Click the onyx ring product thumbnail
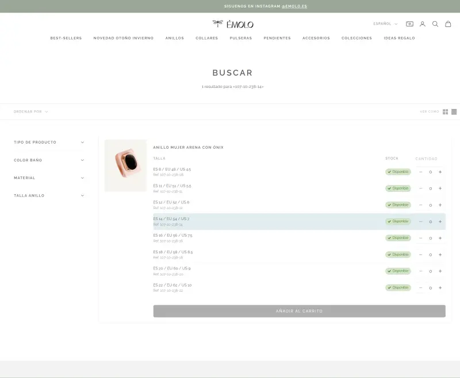The width and height of the screenshot is (460, 378). click(x=125, y=165)
